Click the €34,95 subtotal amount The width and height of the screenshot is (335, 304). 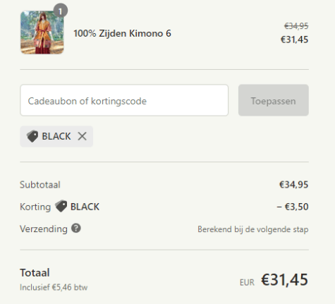(293, 185)
